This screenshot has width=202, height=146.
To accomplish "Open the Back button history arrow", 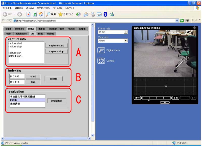I will click(x=14, y=14).
